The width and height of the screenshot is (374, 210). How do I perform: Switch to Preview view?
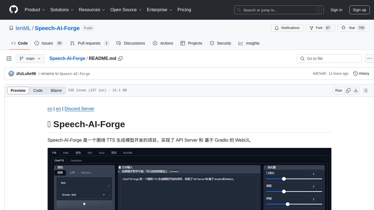click(x=18, y=90)
